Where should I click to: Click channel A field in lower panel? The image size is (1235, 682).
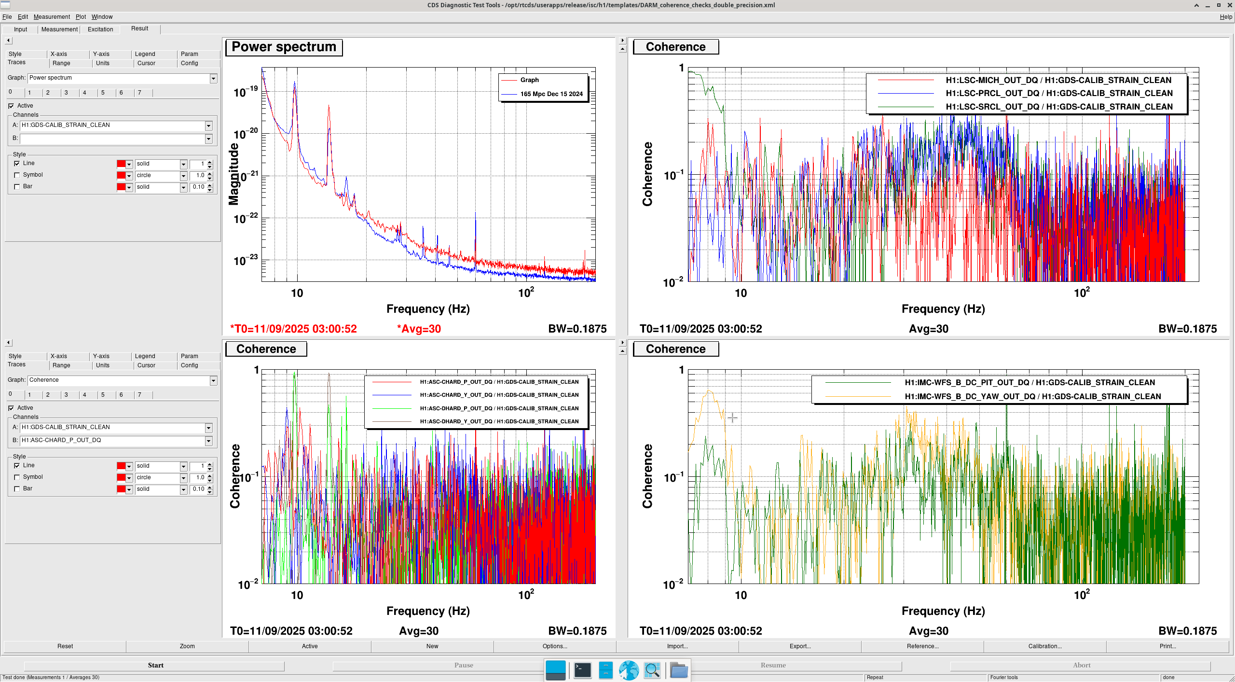pyautogui.click(x=112, y=427)
